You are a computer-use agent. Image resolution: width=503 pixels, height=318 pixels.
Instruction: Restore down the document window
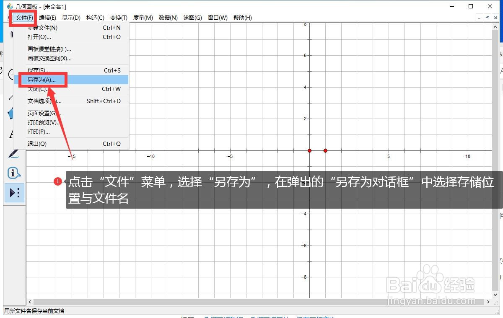[487, 18]
